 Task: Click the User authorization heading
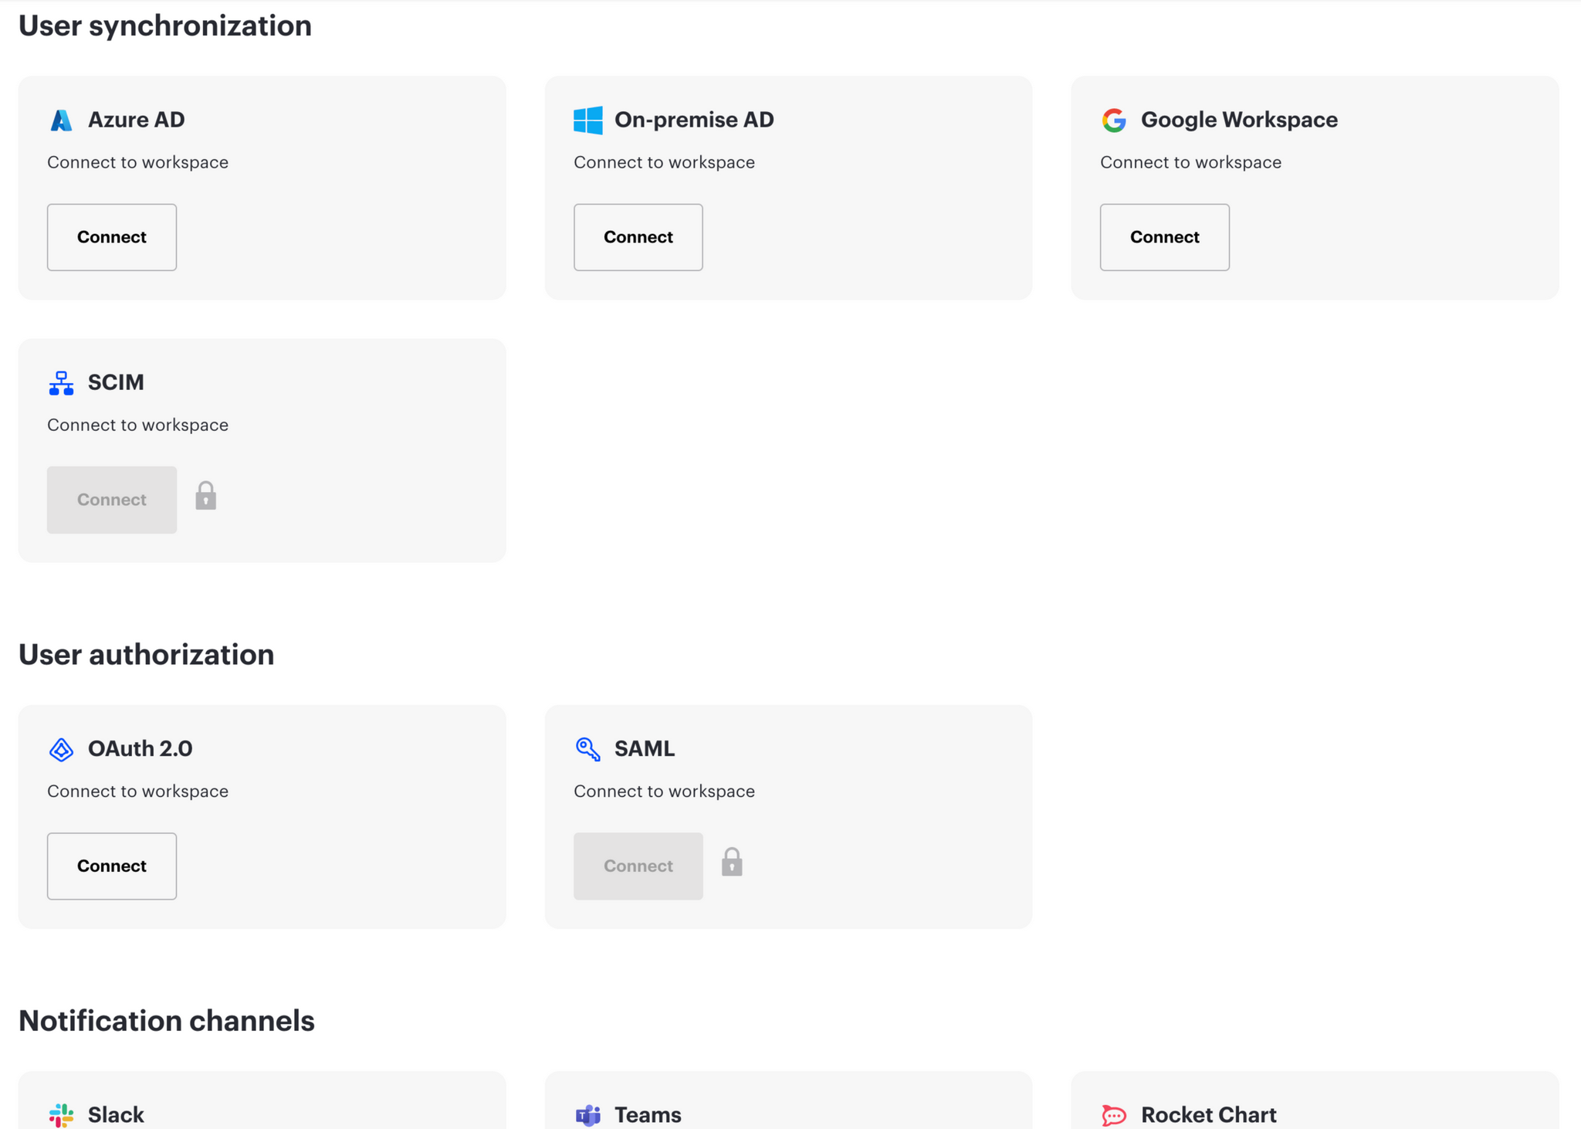[147, 655]
